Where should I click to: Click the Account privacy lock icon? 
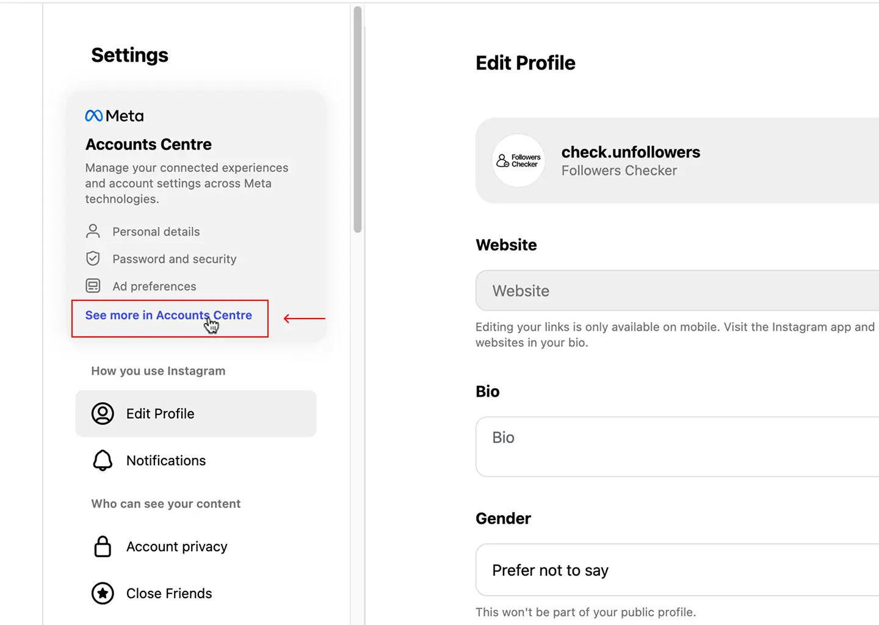(x=103, y=547)
